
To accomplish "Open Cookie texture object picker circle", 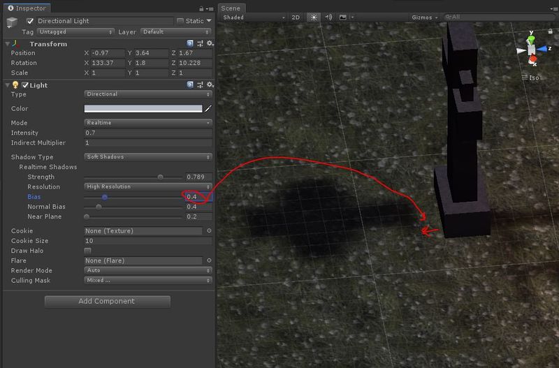I will [209, 231].
